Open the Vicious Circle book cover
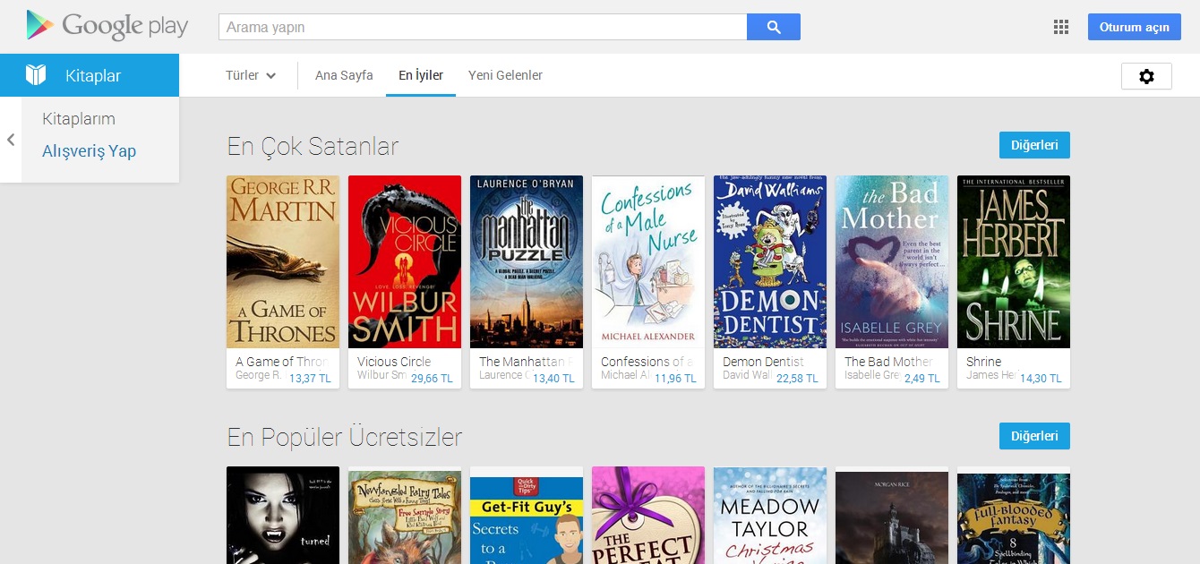Viewport: 1200px width, 564px height. [x=405, y=261]
